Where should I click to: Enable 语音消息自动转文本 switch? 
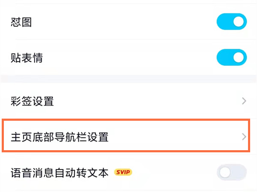point(232,172)
